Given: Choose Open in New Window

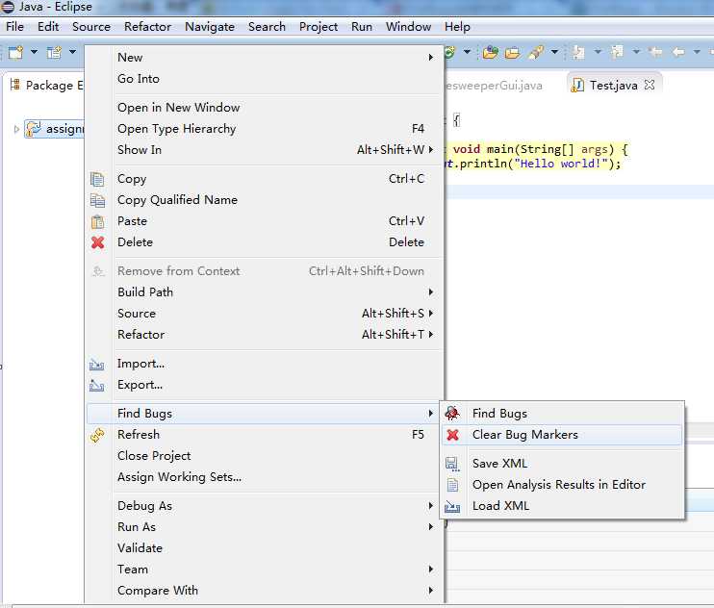Looking at the screenshot, I should [x=179, y=108].
